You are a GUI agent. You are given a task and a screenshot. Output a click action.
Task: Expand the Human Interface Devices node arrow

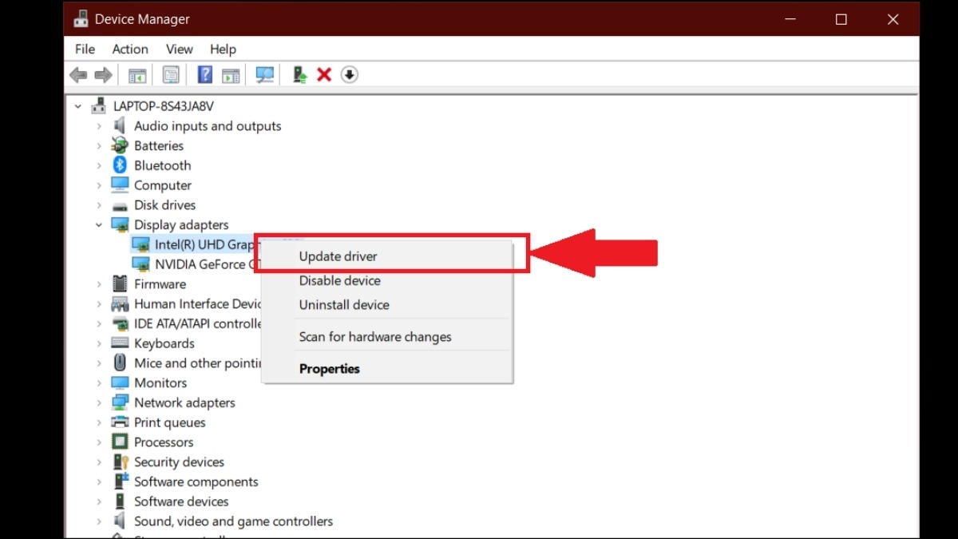[x=99, y=303]
